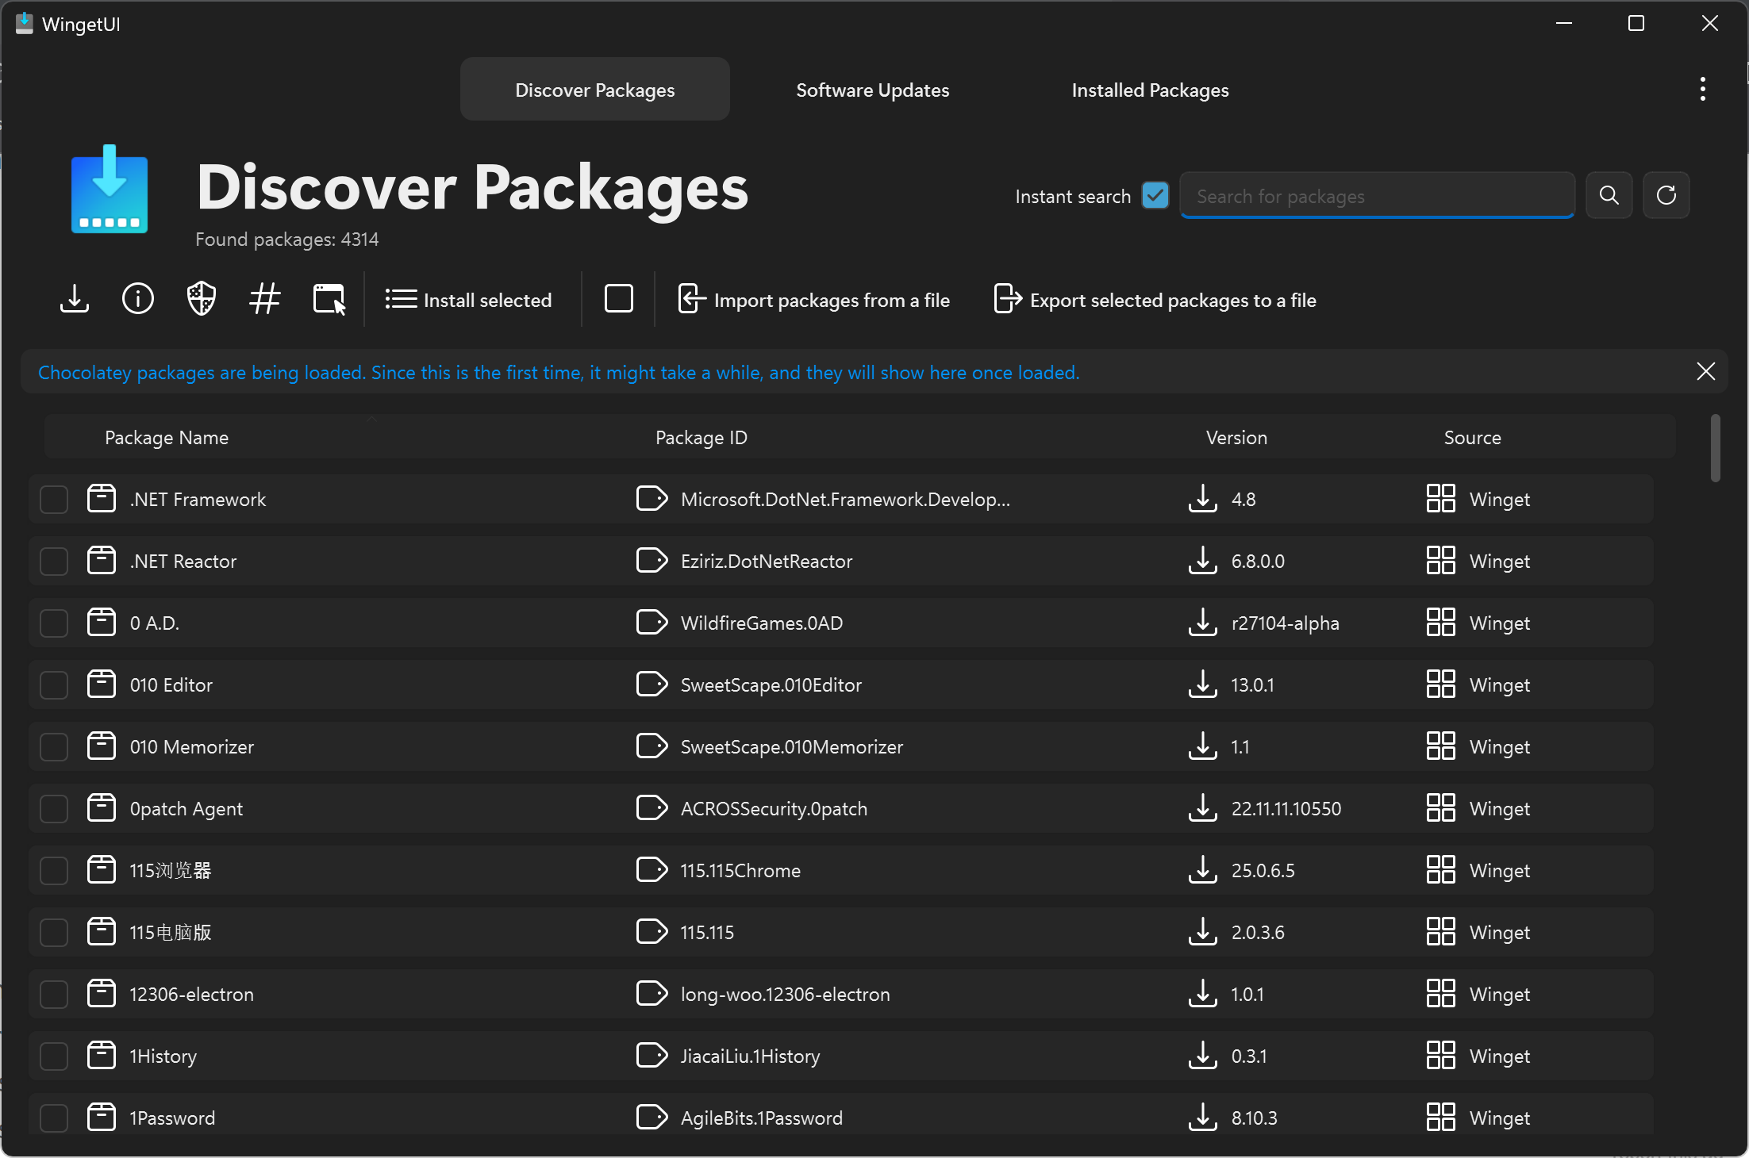Sort by the Package Name column header
The image size is (1749, 1158).
point(167,438)
